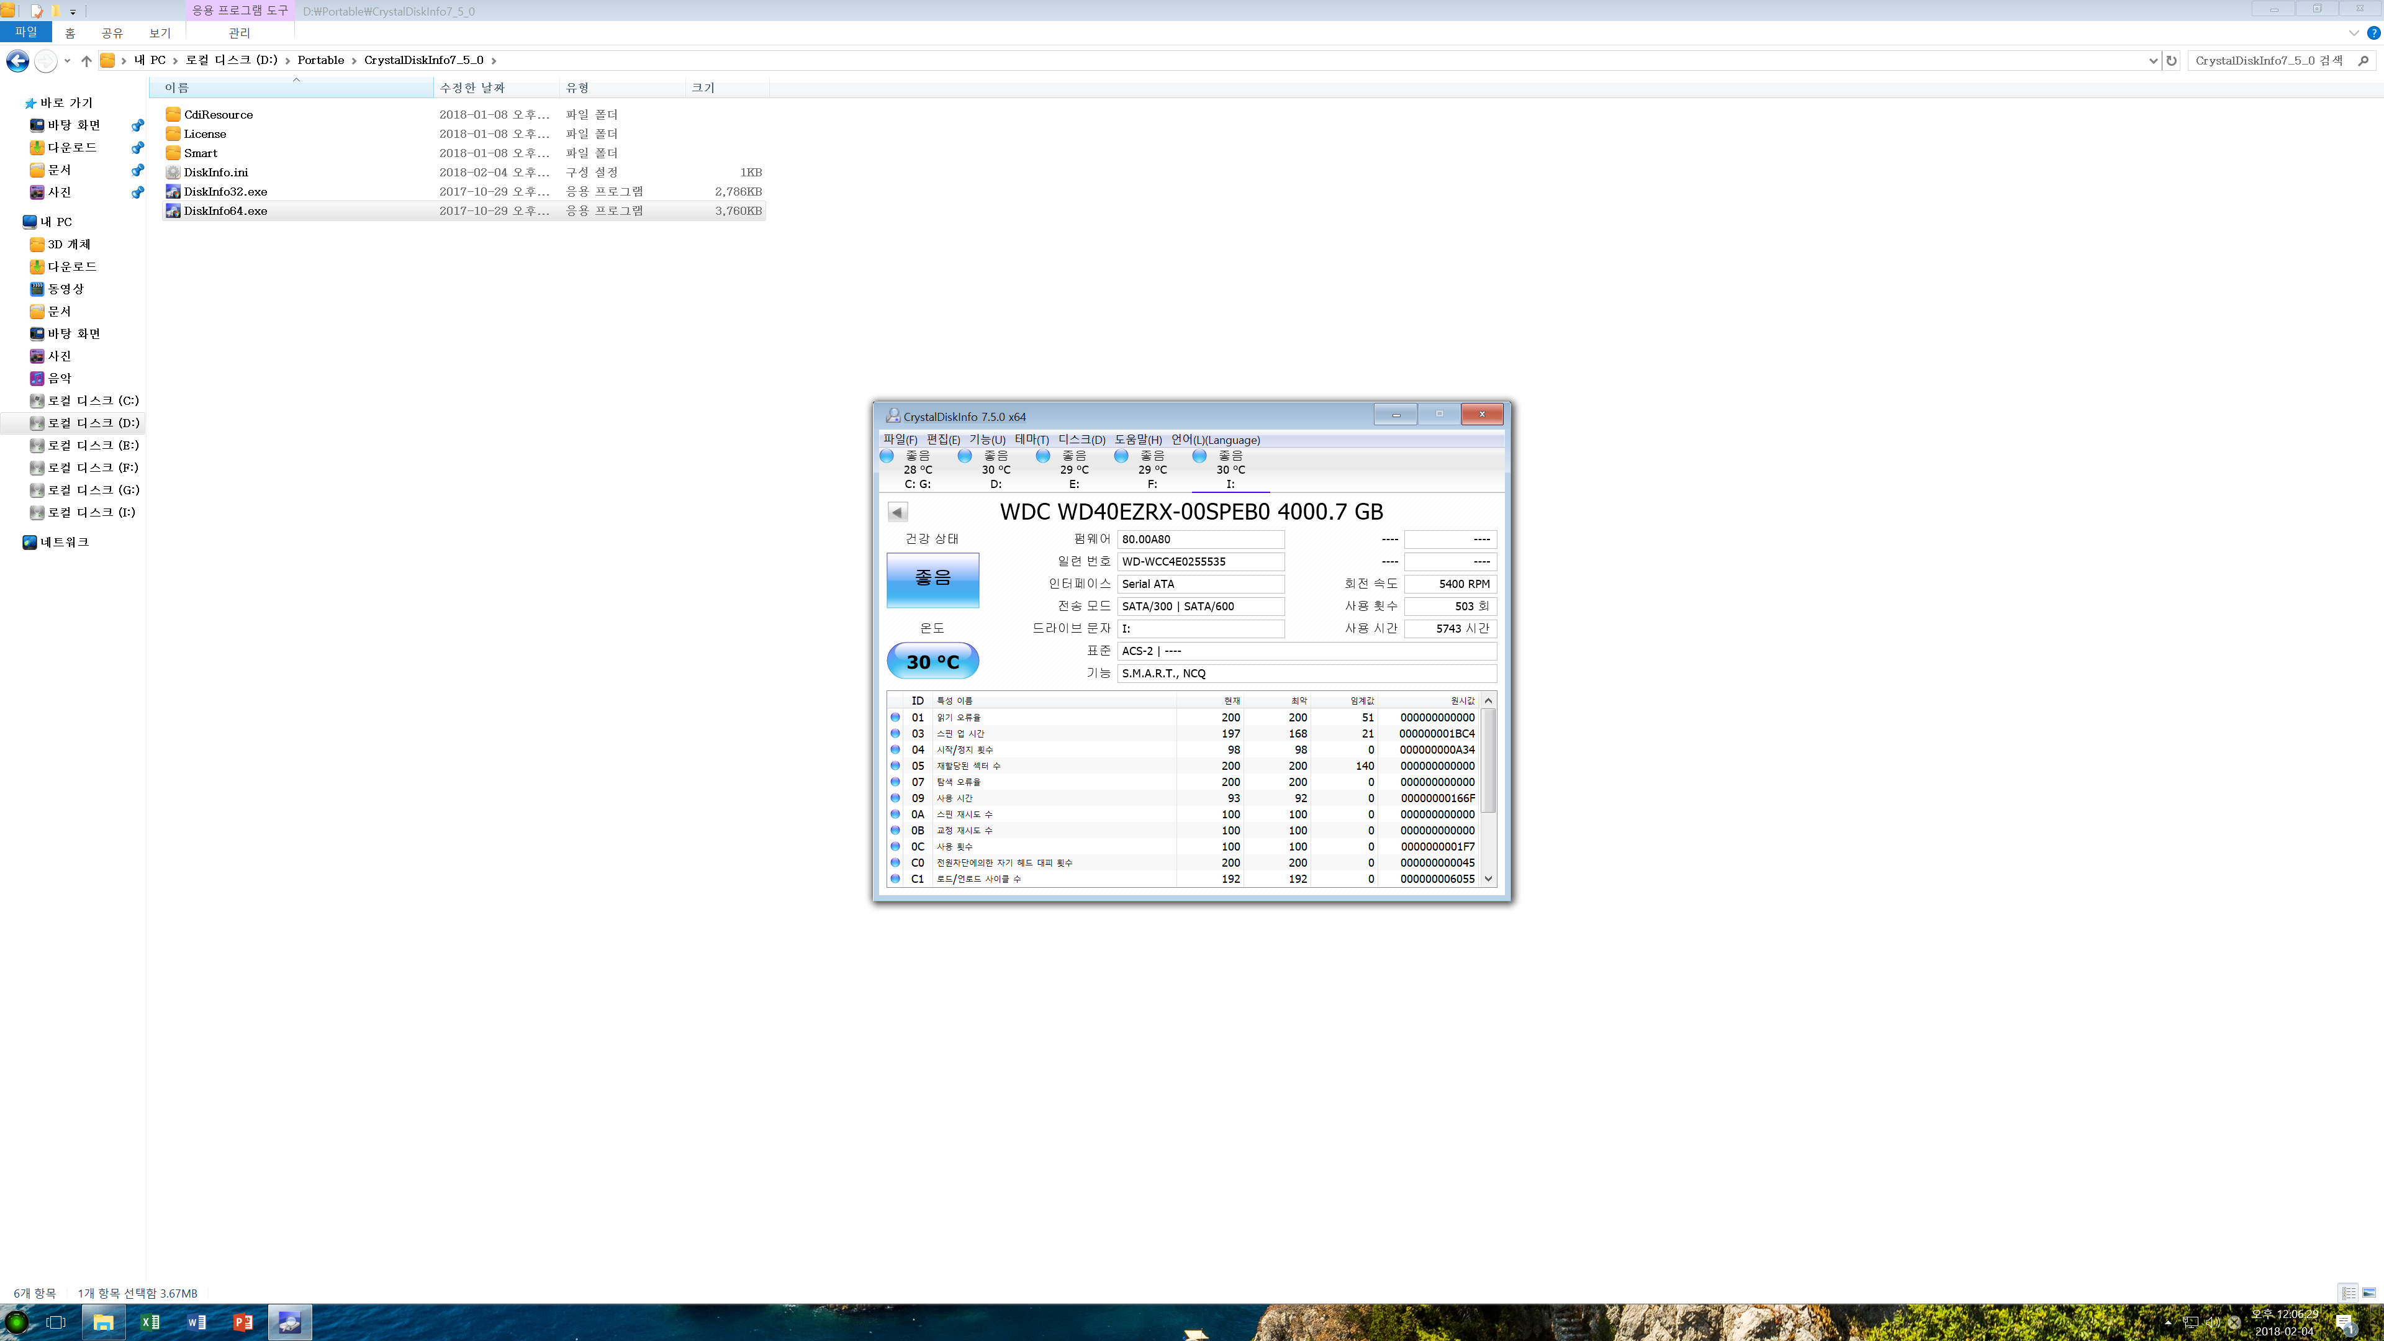Image resolution: width=2384 pixels, height=1341 pixels.
Task: Click the Explorer help question mark icon
Action: tap(2374, 32)
